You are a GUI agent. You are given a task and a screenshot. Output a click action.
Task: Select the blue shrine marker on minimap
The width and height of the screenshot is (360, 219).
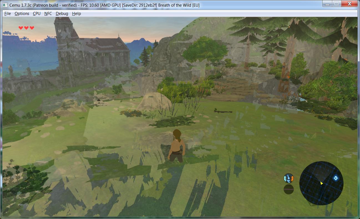pos(336,178)
